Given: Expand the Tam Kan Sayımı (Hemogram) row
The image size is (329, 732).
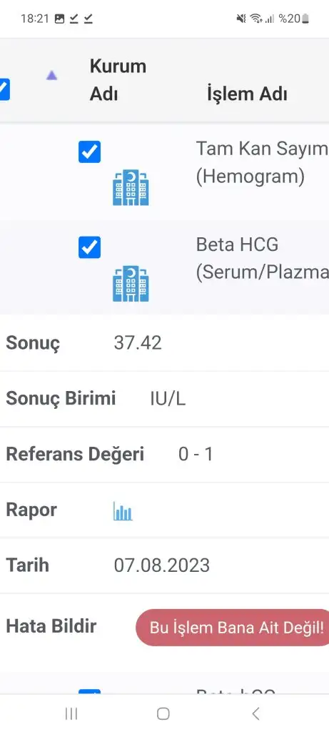Looking at the screenshot, I should tap(164, 172).
